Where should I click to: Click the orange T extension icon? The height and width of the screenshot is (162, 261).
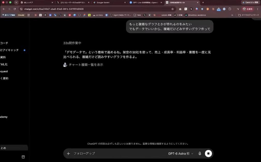[208, 9]
